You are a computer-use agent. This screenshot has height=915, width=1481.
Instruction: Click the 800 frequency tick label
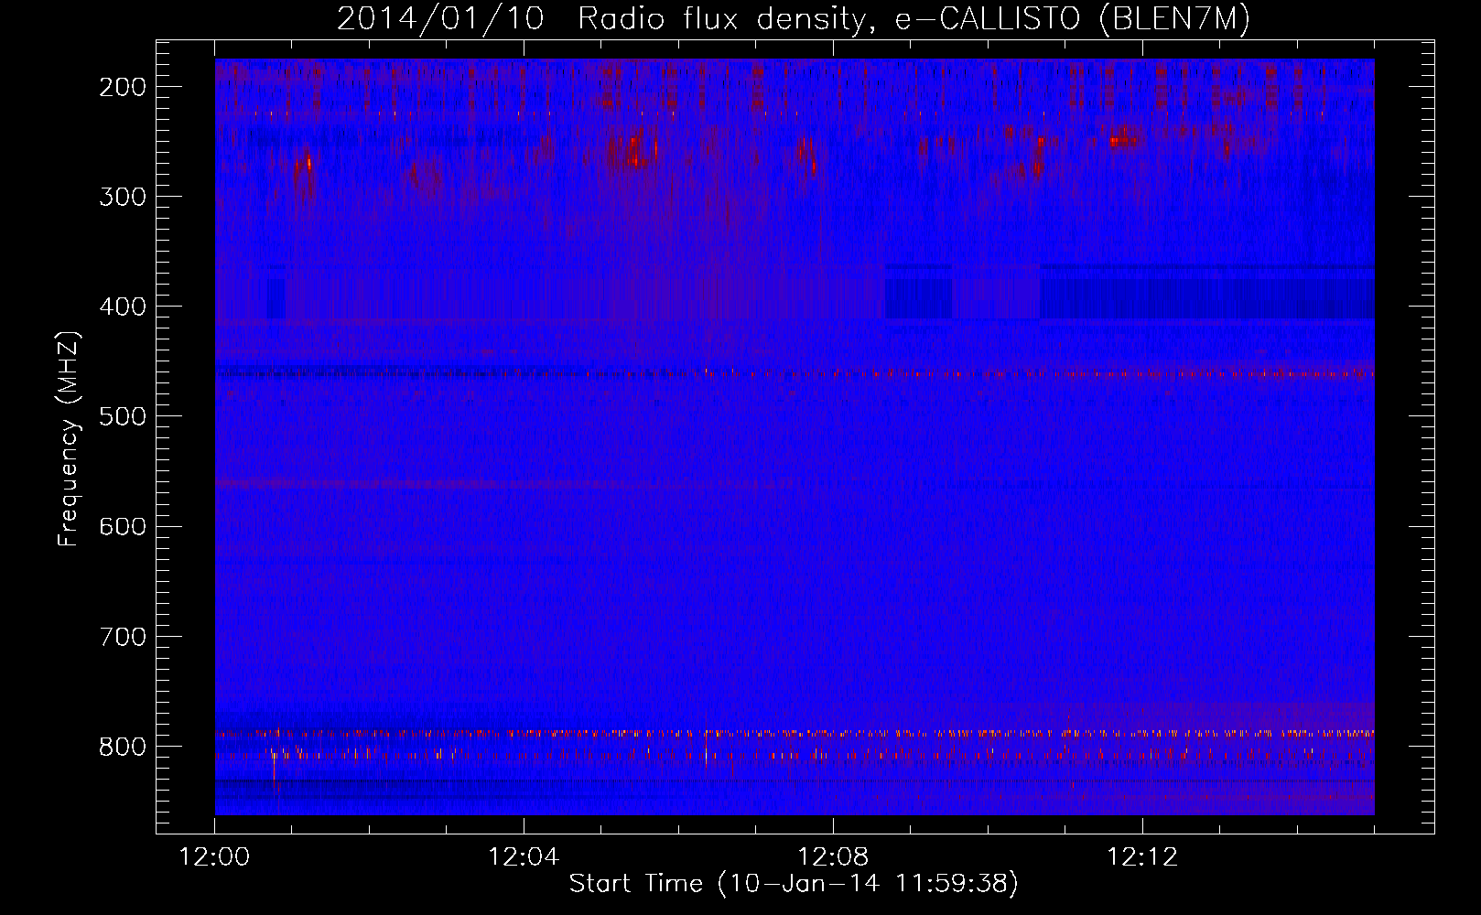[123, 746]
